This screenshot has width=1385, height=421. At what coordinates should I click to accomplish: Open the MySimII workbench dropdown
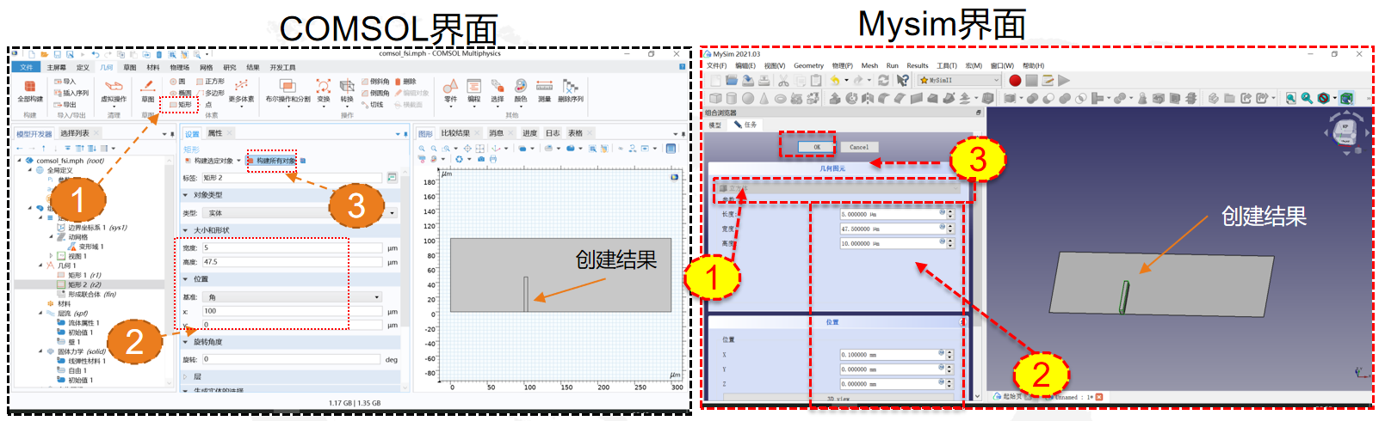point(995,80)
